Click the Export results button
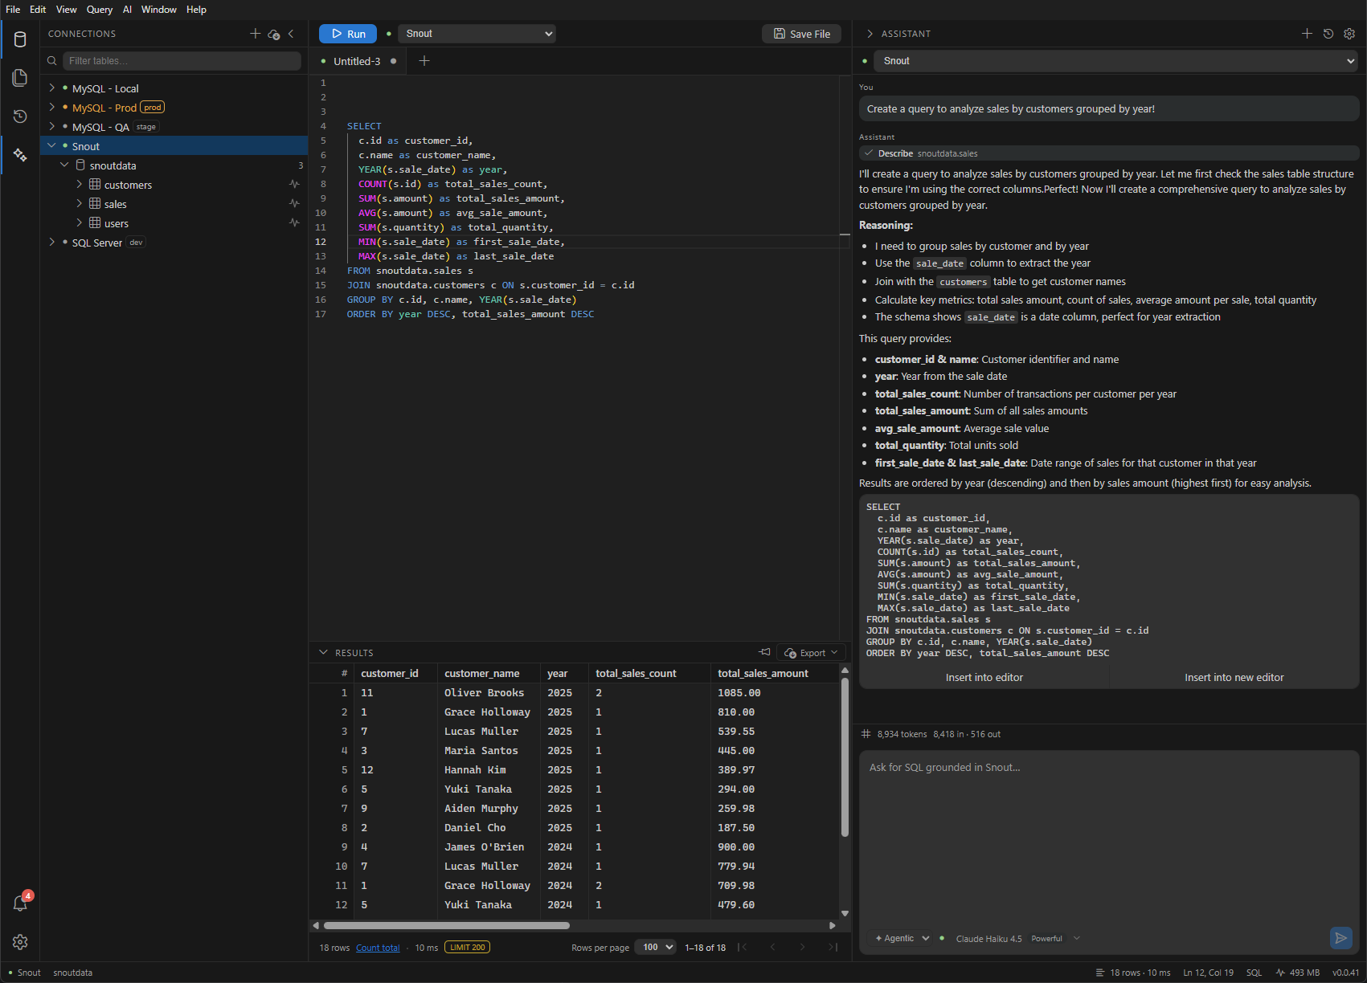 (x=811, y=653)
